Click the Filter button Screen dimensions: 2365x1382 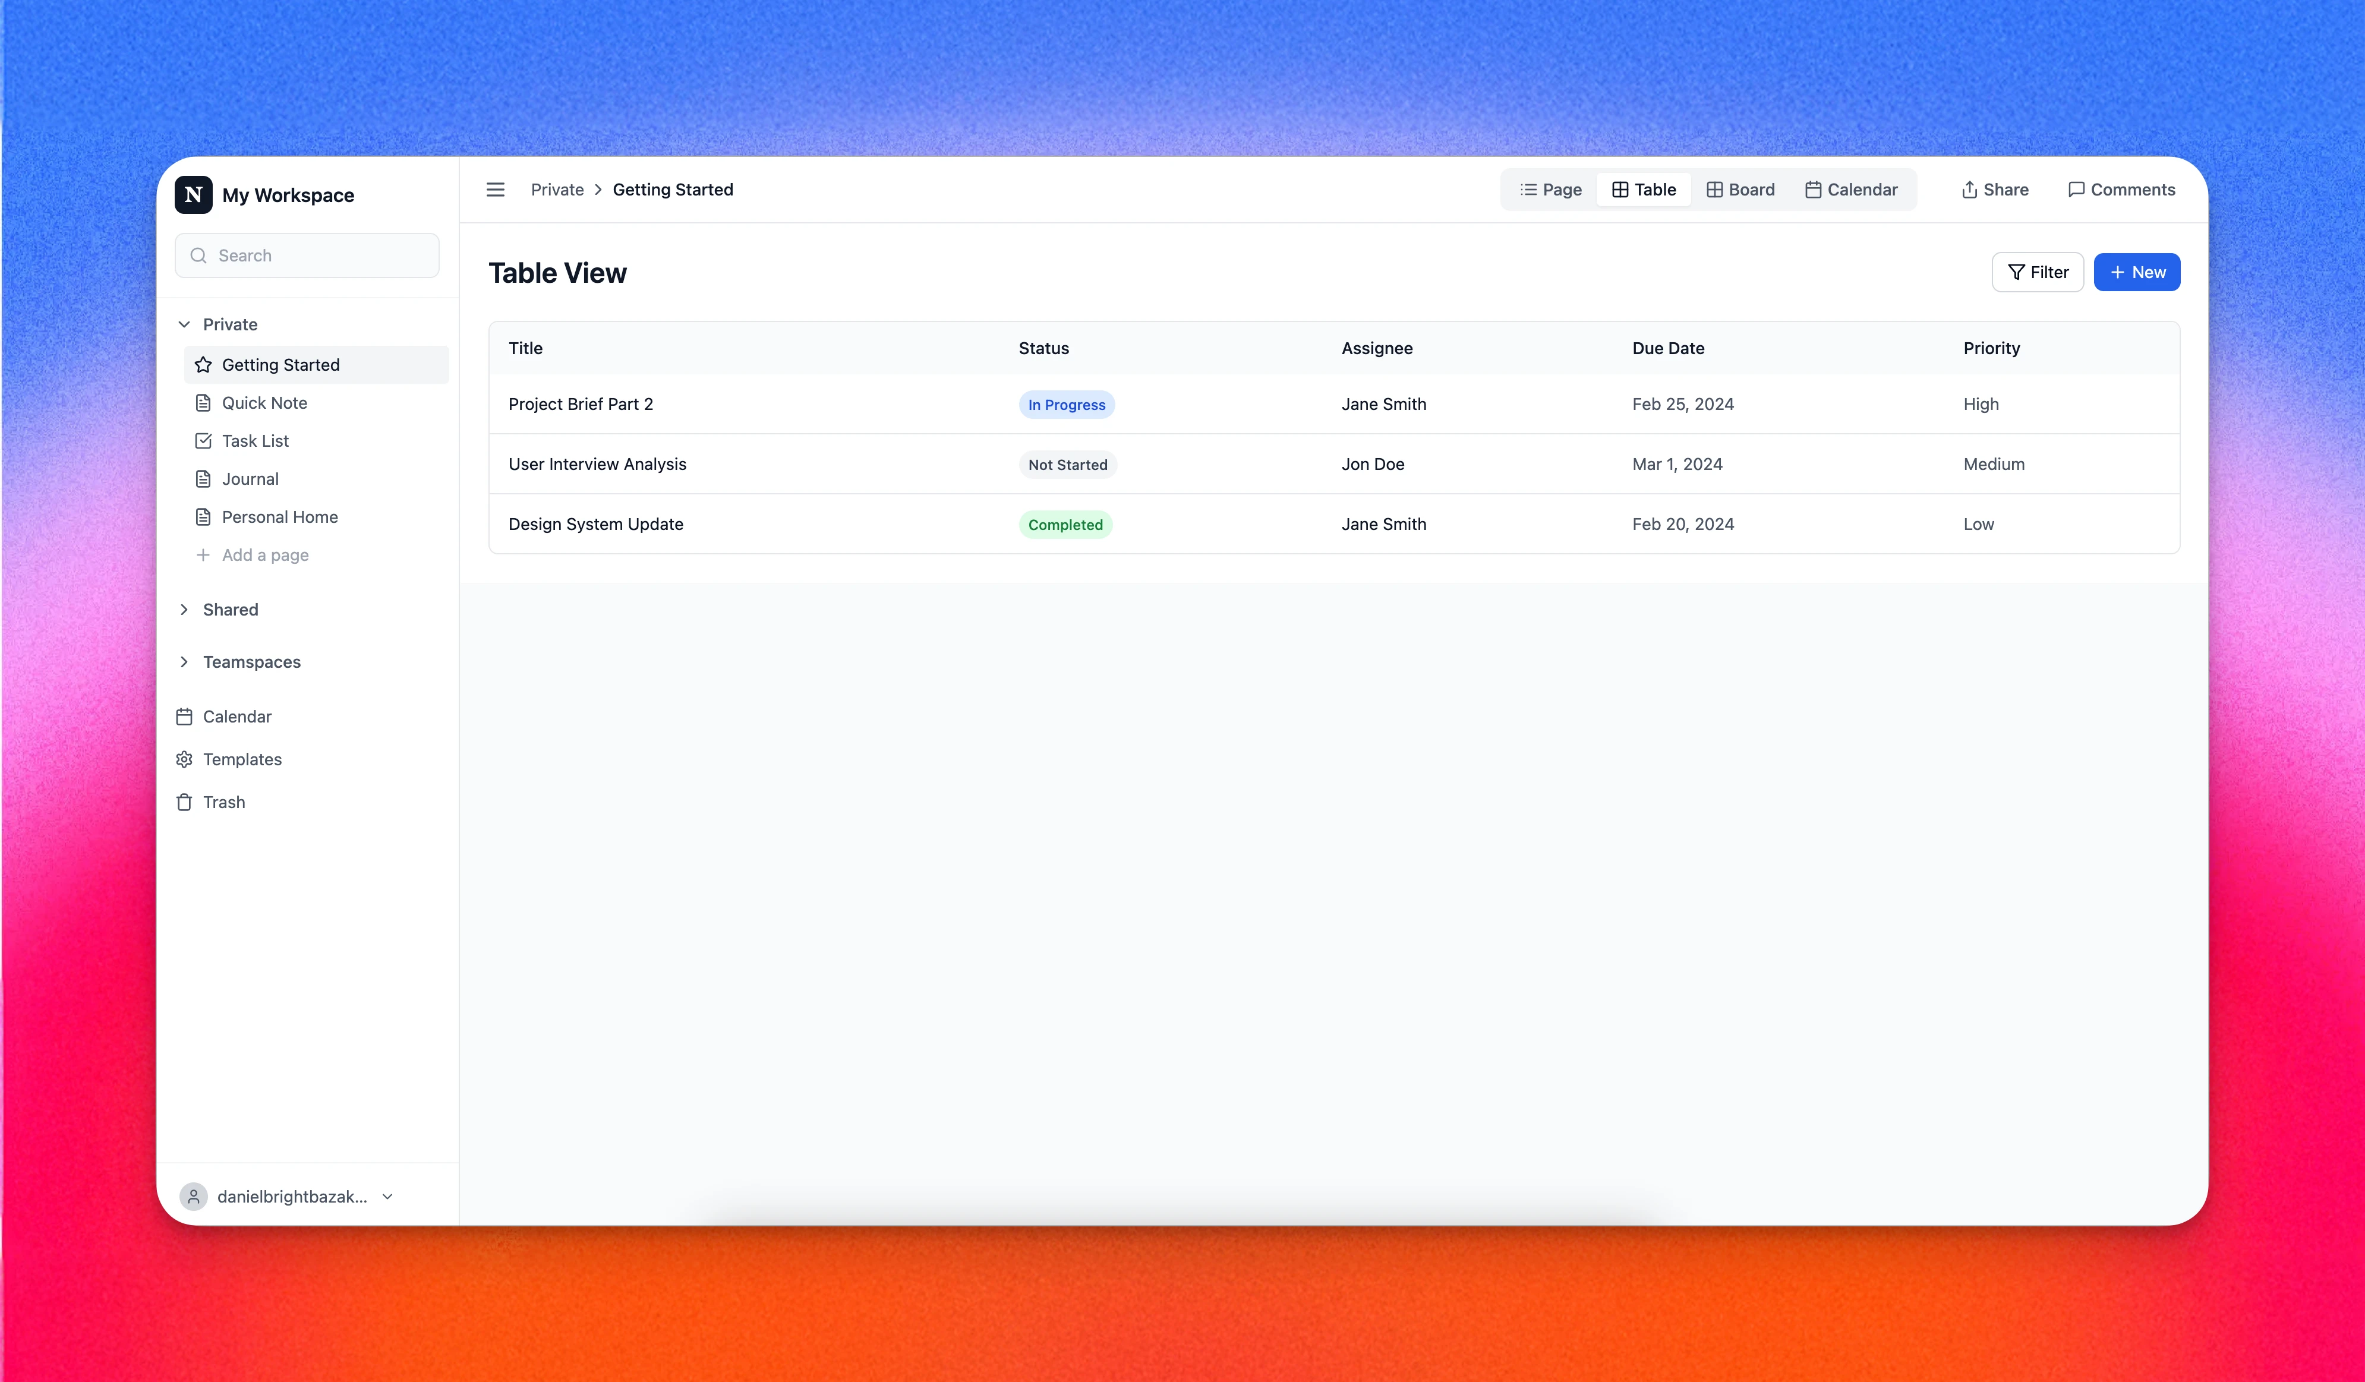pos(2038,272)
